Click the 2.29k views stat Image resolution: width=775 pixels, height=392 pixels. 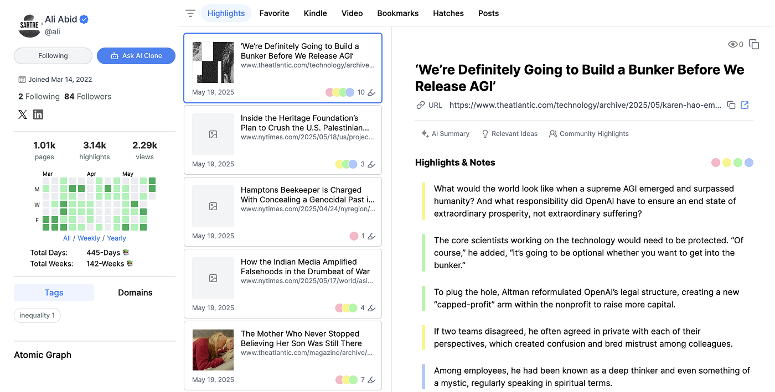pyautogui.click(x=145, y=150)
